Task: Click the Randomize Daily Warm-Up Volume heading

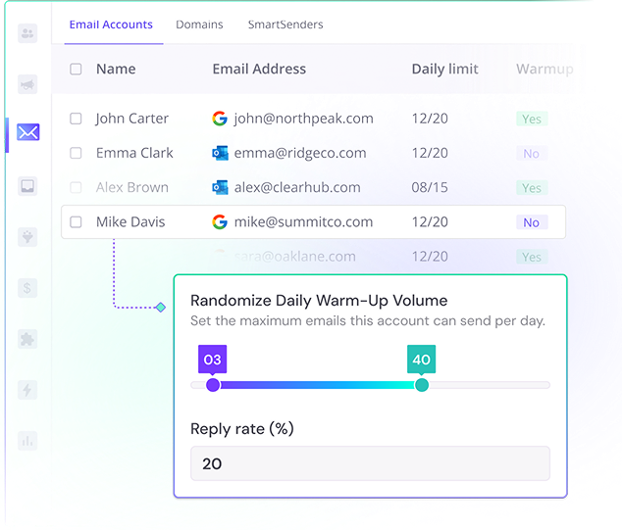Action: point(319,301)
